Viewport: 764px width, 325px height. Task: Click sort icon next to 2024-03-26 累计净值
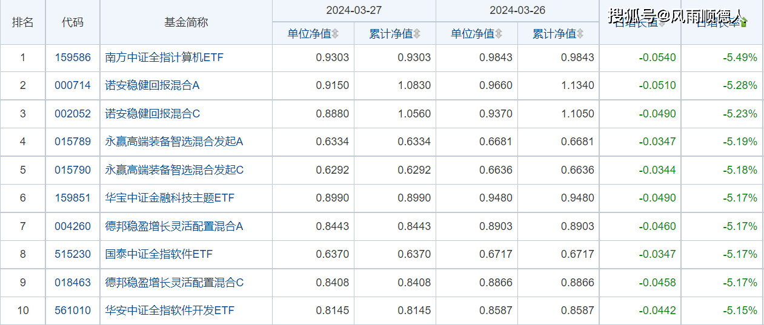[x=580, y=34]
